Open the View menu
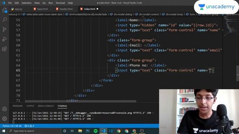This screenshot has height=134, width=239. [37, 3]
